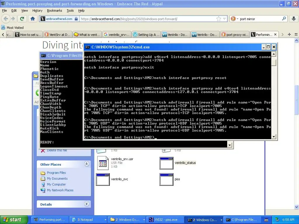Click the Program Files link

pos(56,173)
